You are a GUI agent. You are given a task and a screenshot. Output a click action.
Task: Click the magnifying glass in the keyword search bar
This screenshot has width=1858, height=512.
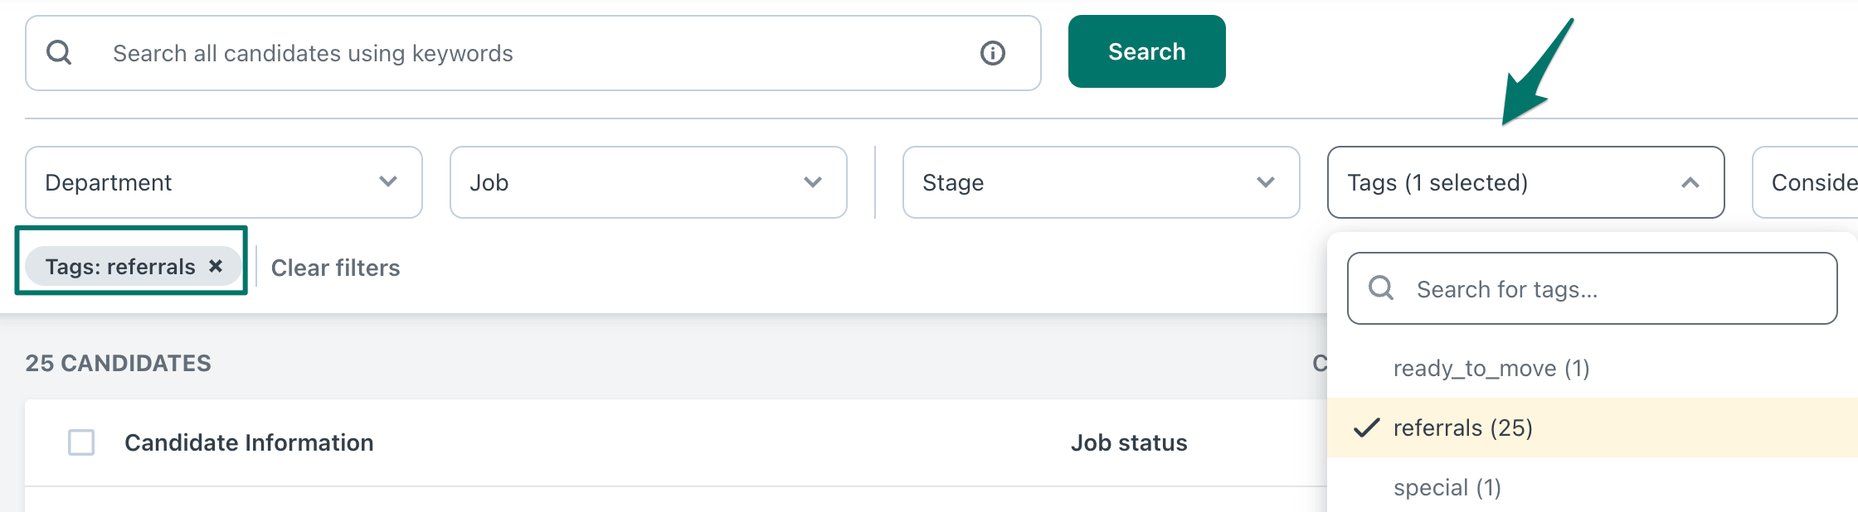click(56, 52)
